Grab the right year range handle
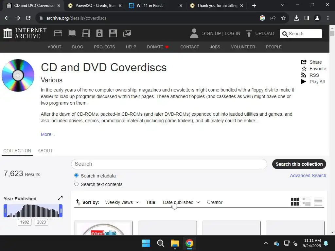 pos(61,211)
